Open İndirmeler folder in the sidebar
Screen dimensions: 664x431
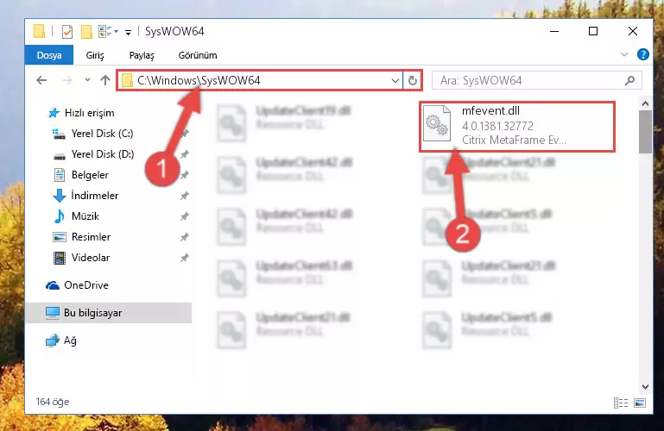[95, 196]
